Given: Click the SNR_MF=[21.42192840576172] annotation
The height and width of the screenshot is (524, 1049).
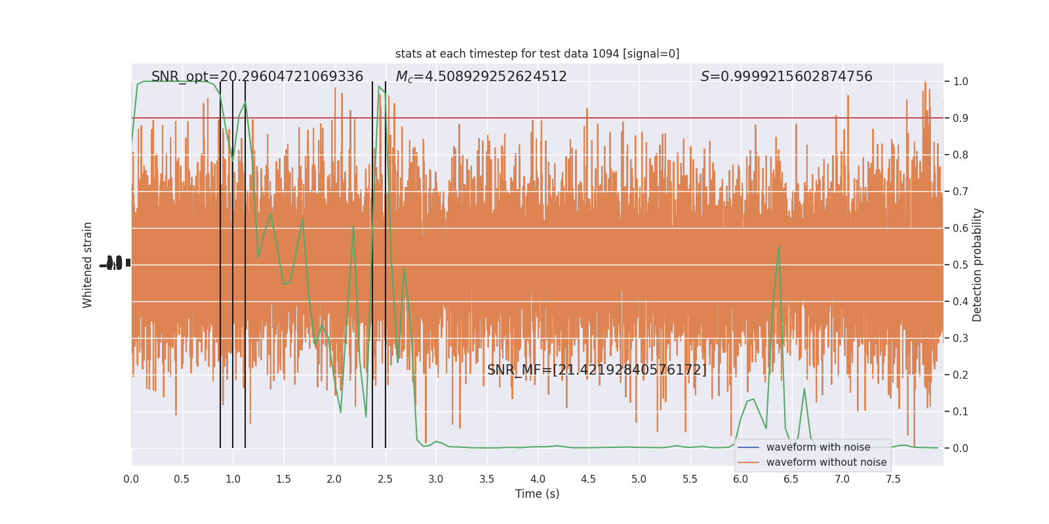Looking at the screenshot, I should [x=597, y=370].
